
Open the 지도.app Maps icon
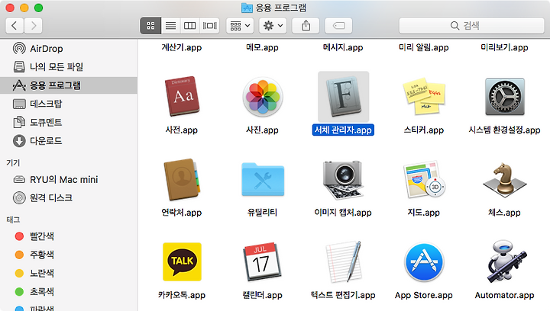click(424, 179)
